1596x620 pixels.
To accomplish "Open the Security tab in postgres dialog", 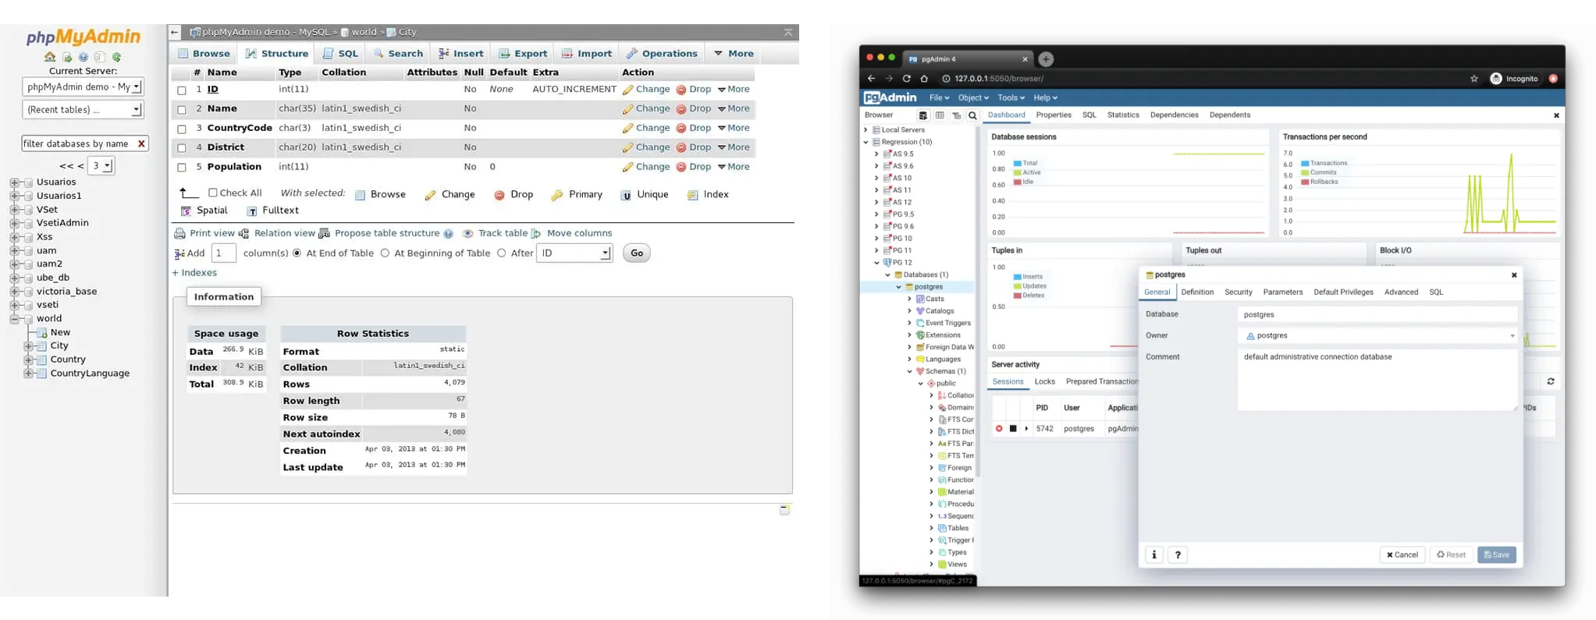I will [1238, 292].
